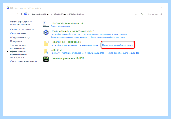Click the Fonts folder icon

pyautogui.click(x=46, y=51)
